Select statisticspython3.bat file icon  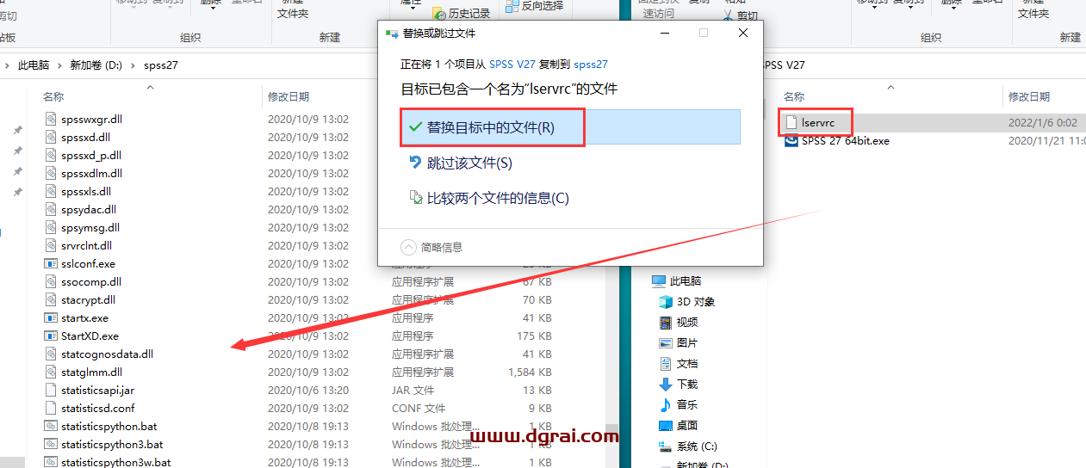tap(51, 444)
